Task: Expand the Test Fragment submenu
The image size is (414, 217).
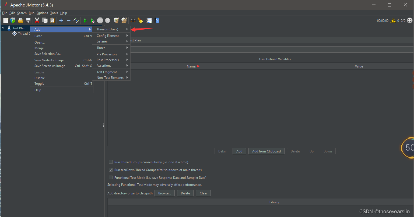Action: [x=111, y=72]
